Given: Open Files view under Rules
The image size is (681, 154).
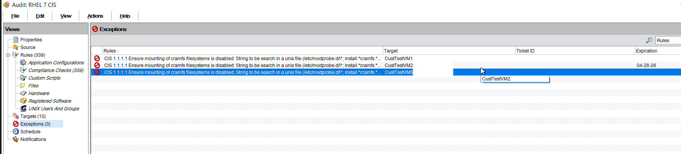Looking at the screenshot, I should click(x=33, y=85).
